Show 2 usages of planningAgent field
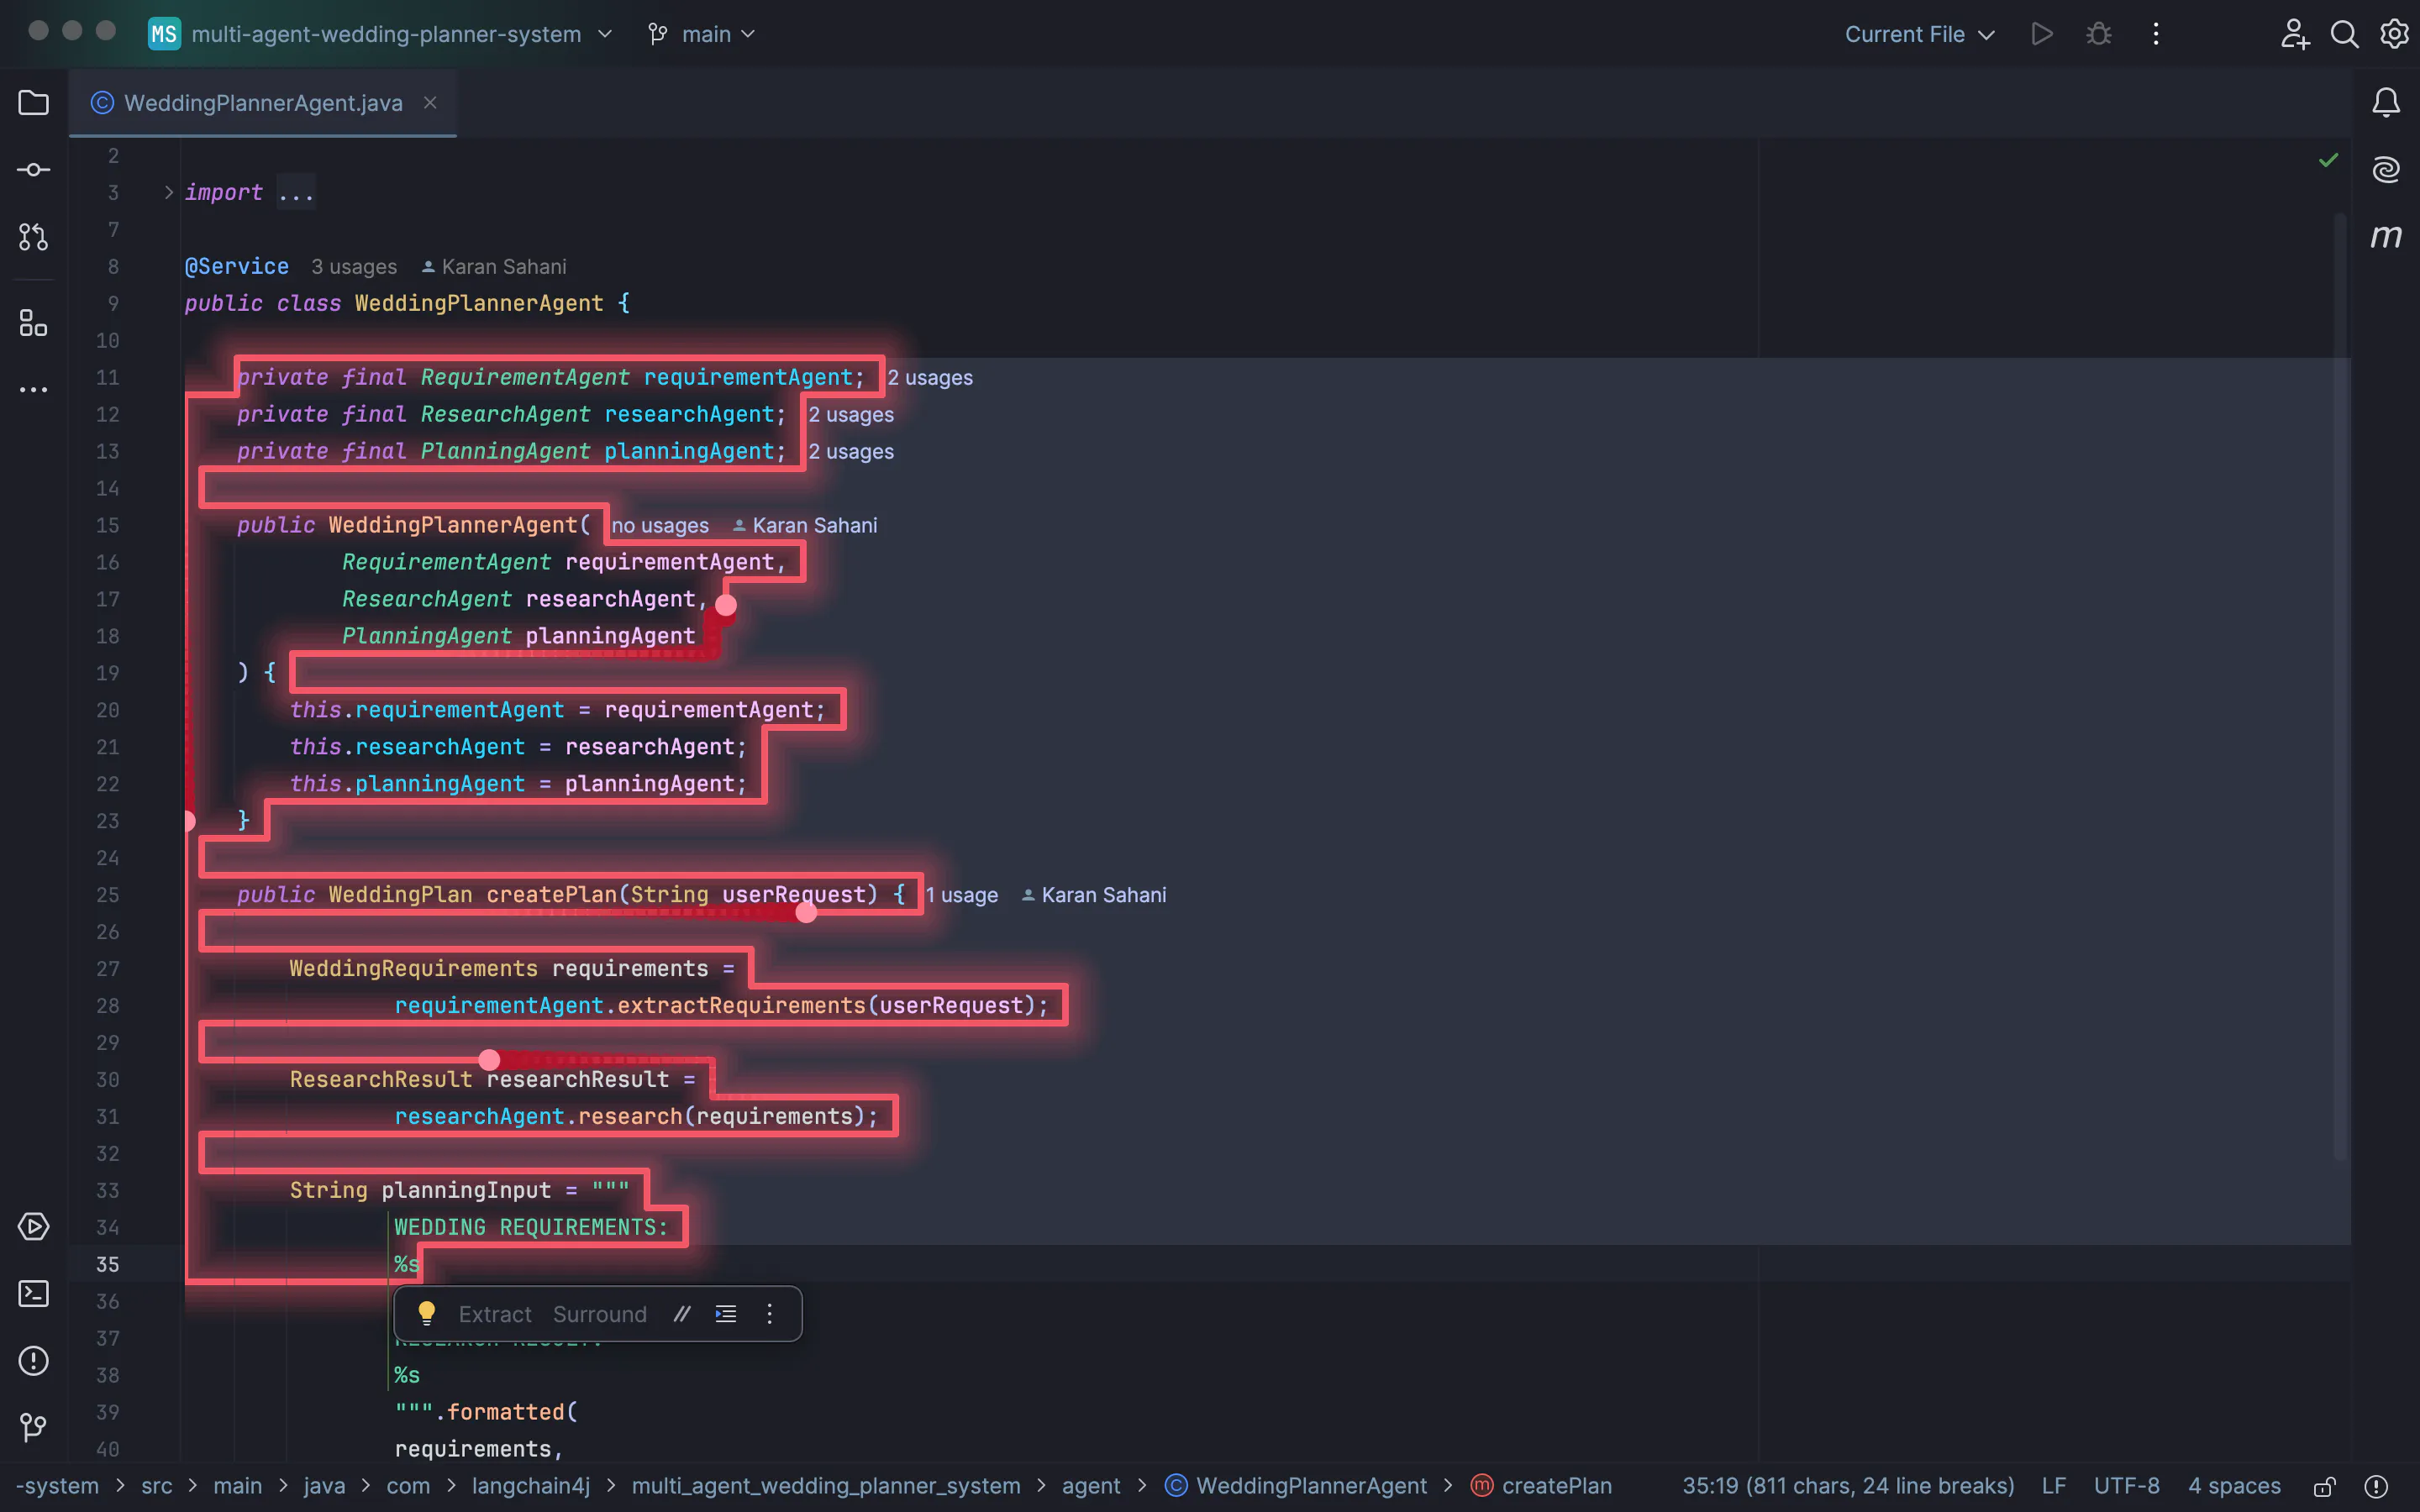Image resolution: width=2420 pixels, height=1512 pixels. pos(851,452)
